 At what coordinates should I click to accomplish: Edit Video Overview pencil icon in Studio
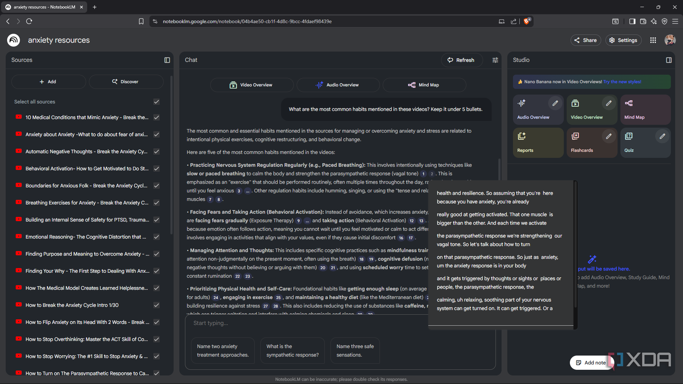609,103
